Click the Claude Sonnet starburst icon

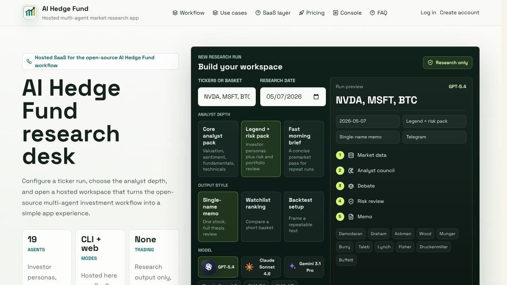pyautogui.click(x=249, y=267)
